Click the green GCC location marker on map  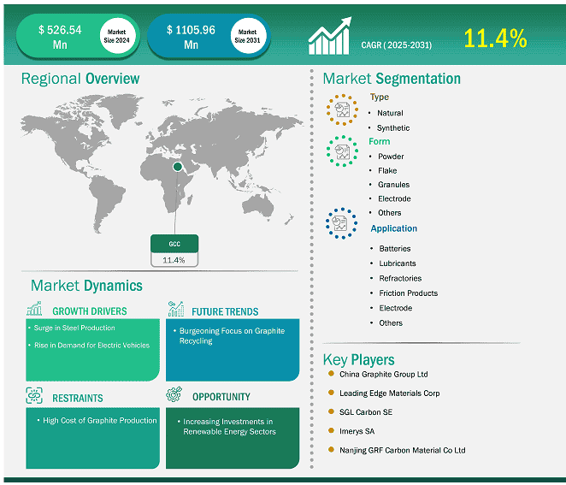pos(178,166)
